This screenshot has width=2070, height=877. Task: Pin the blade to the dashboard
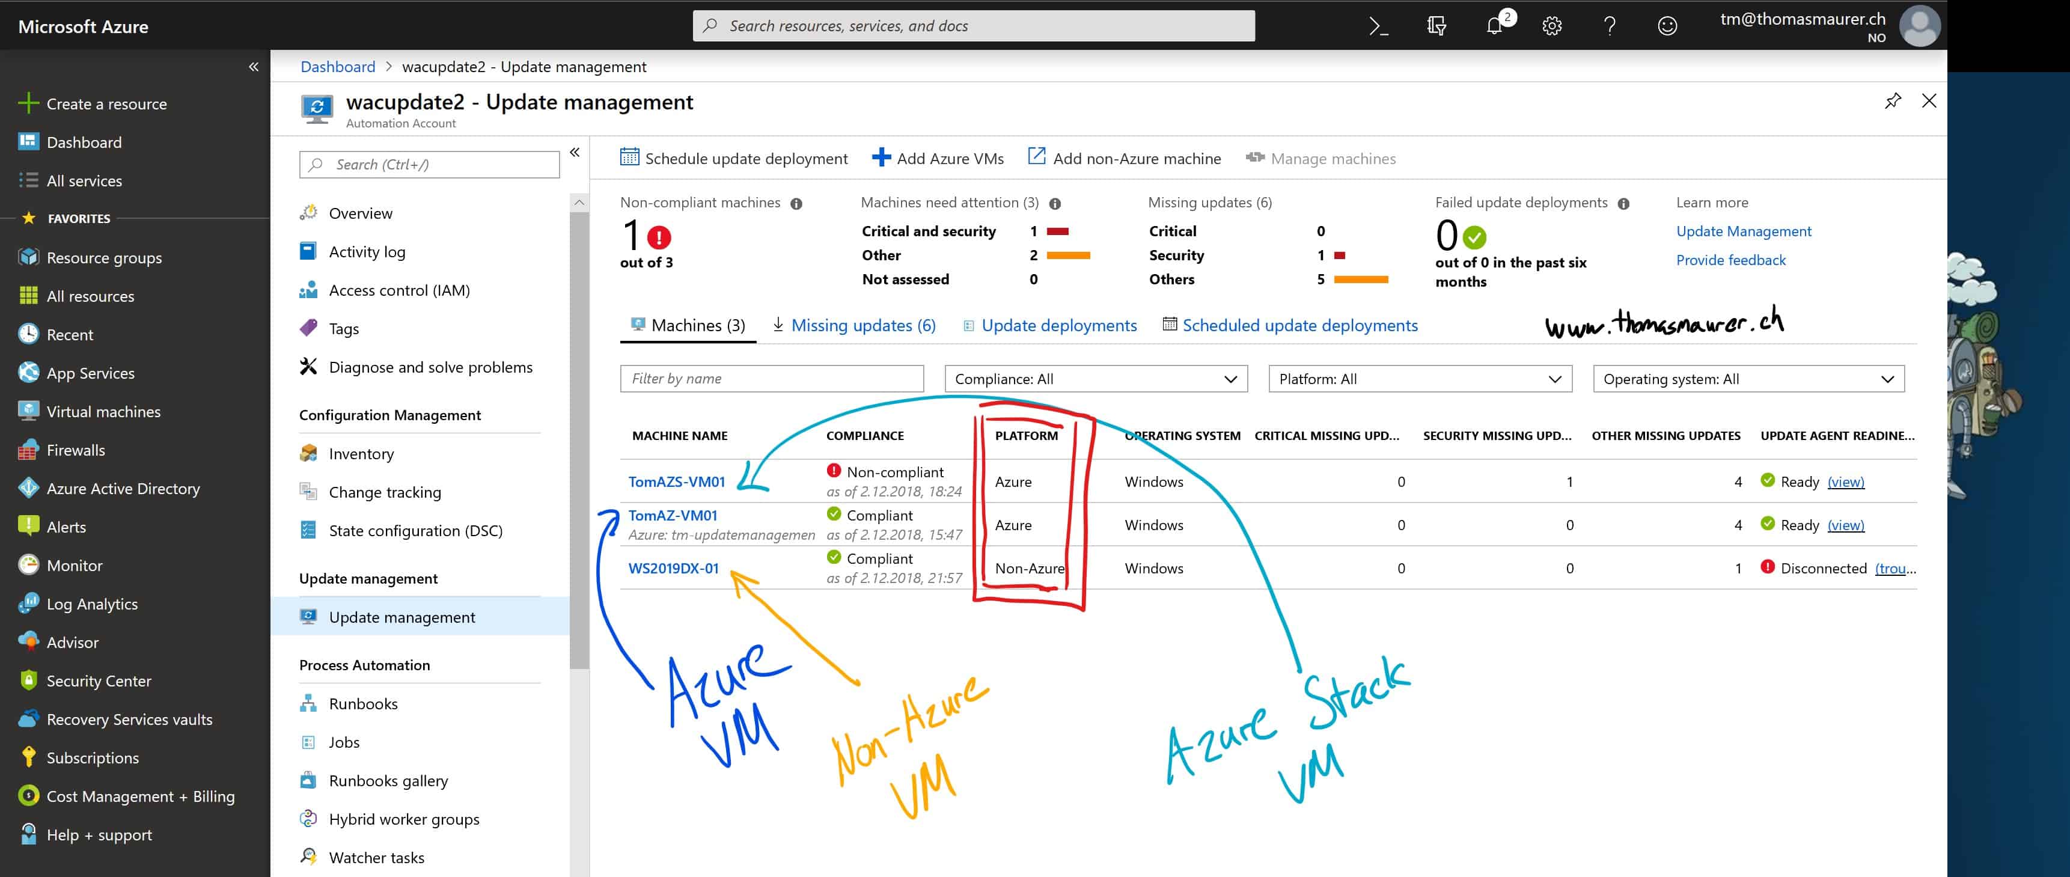pyautogui.click(x=1893, y=102)
